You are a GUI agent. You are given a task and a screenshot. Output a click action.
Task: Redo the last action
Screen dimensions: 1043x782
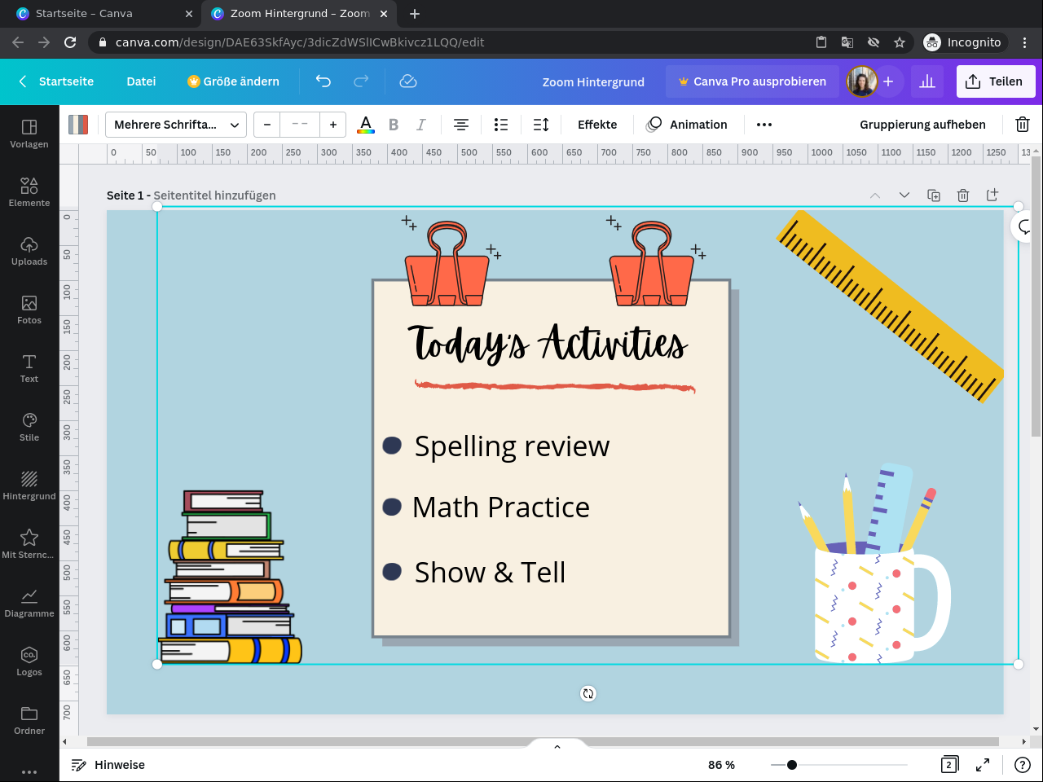pyautogui.click(x=361, y=81)
